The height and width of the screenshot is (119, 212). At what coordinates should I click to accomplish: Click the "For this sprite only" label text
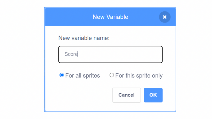click(139, 76)
